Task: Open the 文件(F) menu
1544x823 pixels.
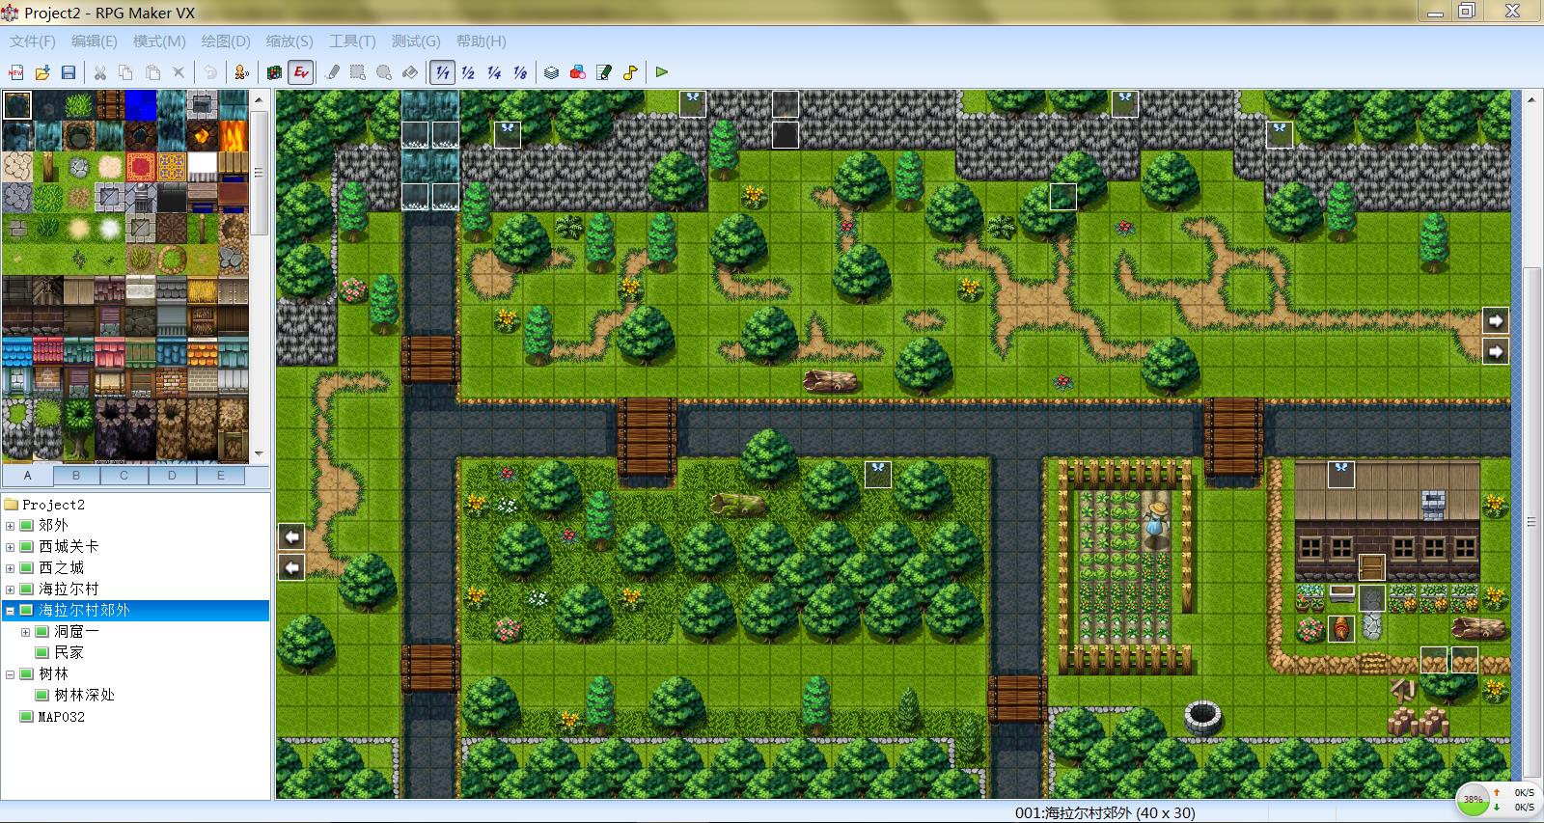Action: (x=33, y=41)
